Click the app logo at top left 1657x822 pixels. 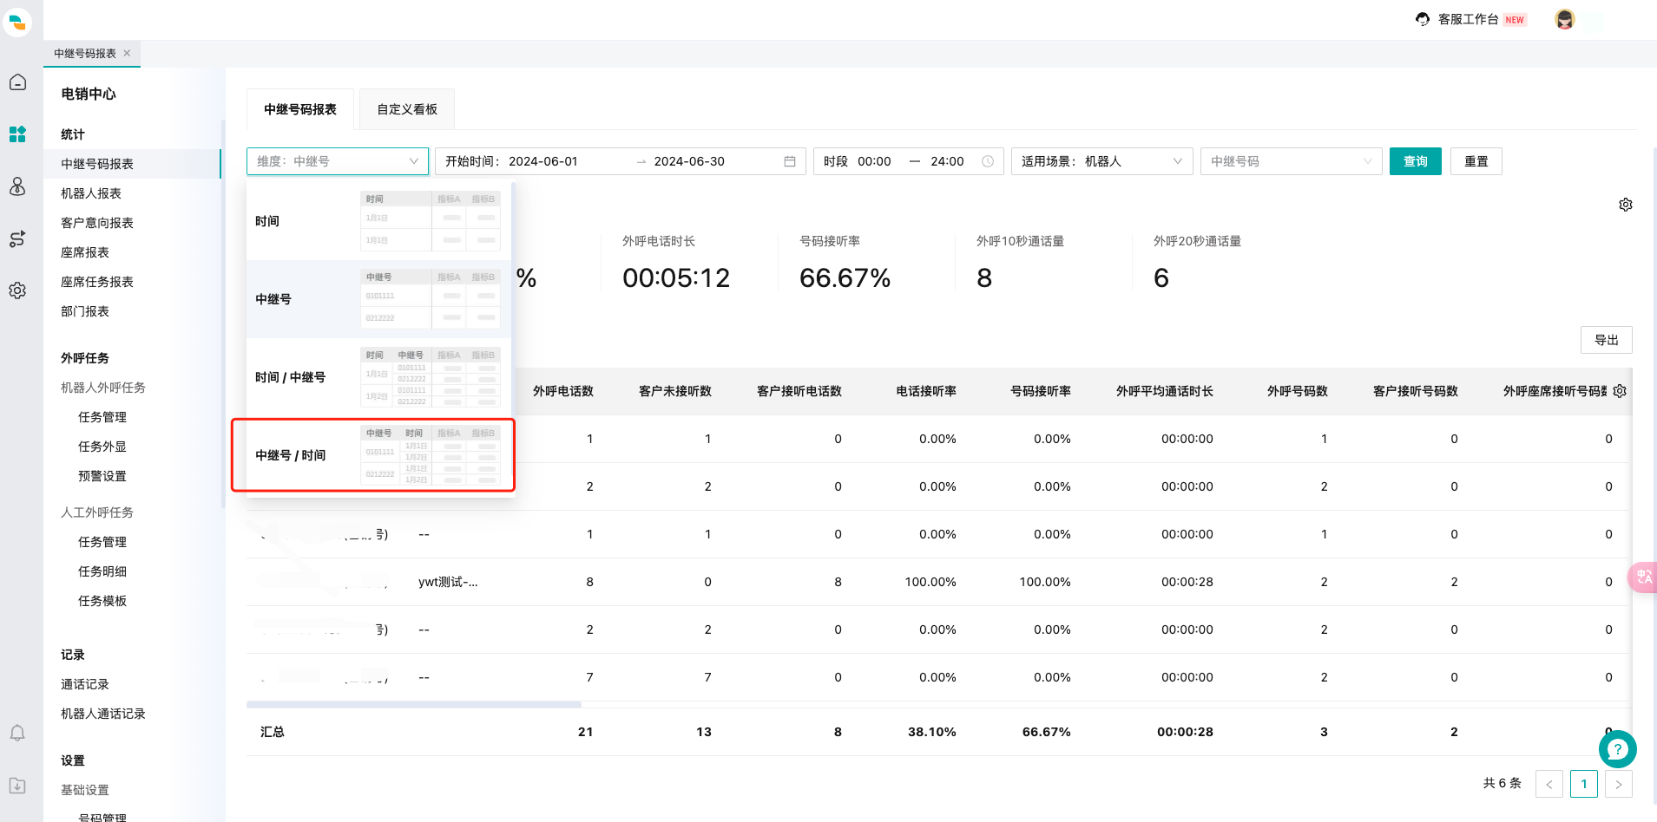17,22
